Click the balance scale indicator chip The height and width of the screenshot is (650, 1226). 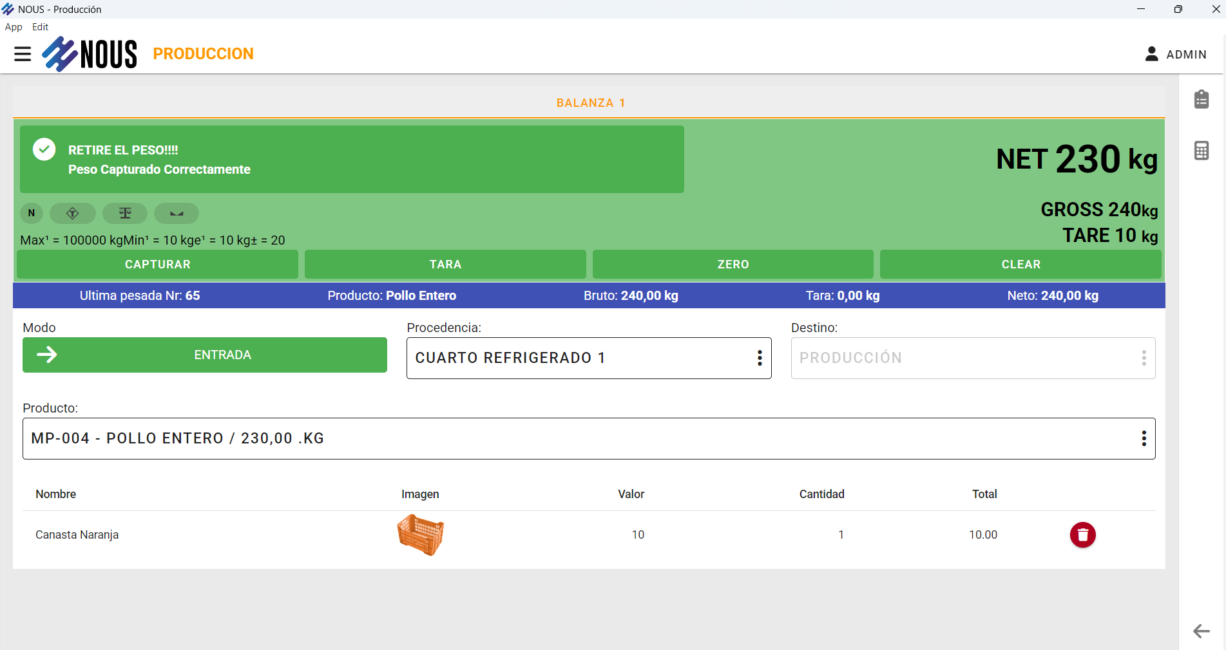125,213
